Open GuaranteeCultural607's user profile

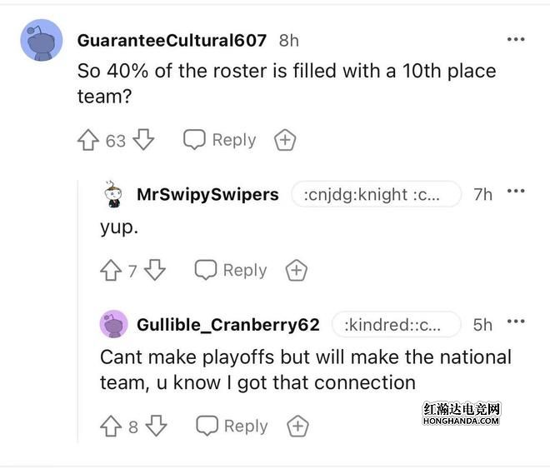(x=172, y=40)
